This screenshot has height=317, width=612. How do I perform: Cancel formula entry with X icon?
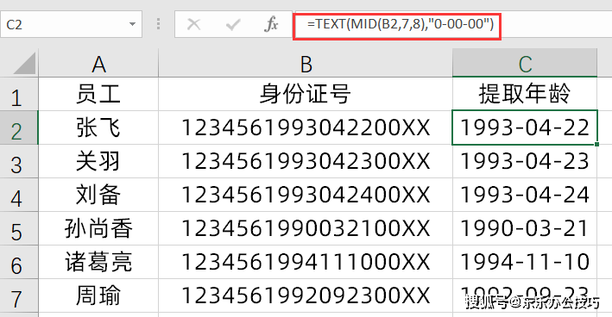coord(193,24)
